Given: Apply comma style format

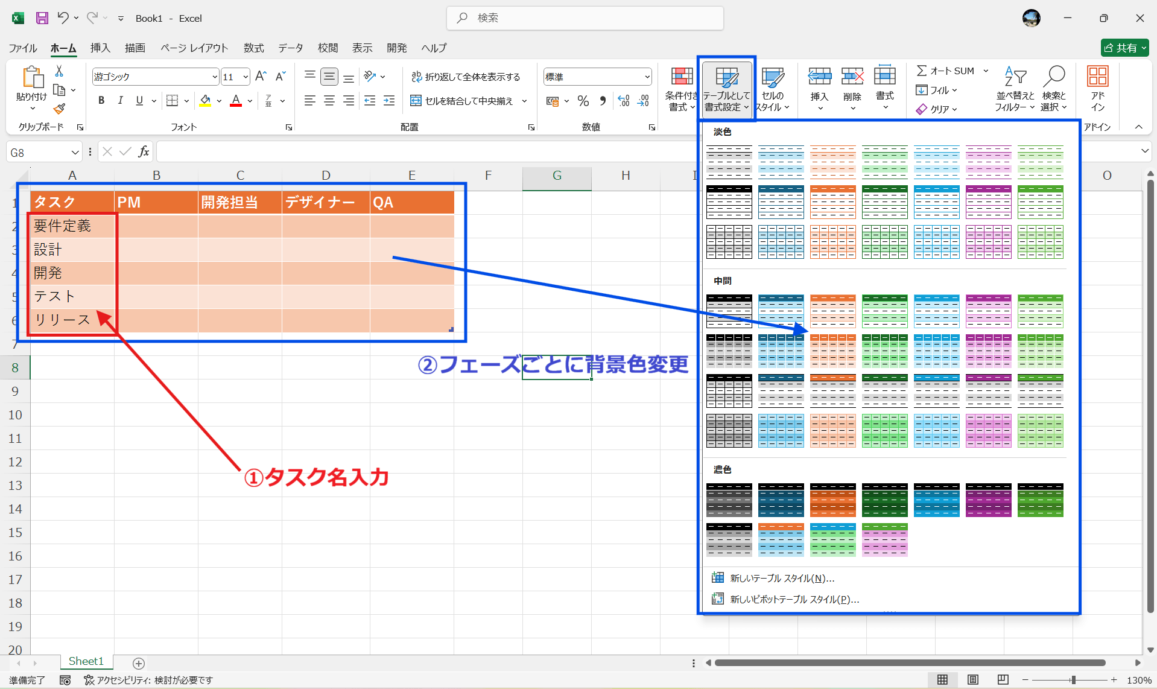Looking at the screenshot, I should point(602,101).
